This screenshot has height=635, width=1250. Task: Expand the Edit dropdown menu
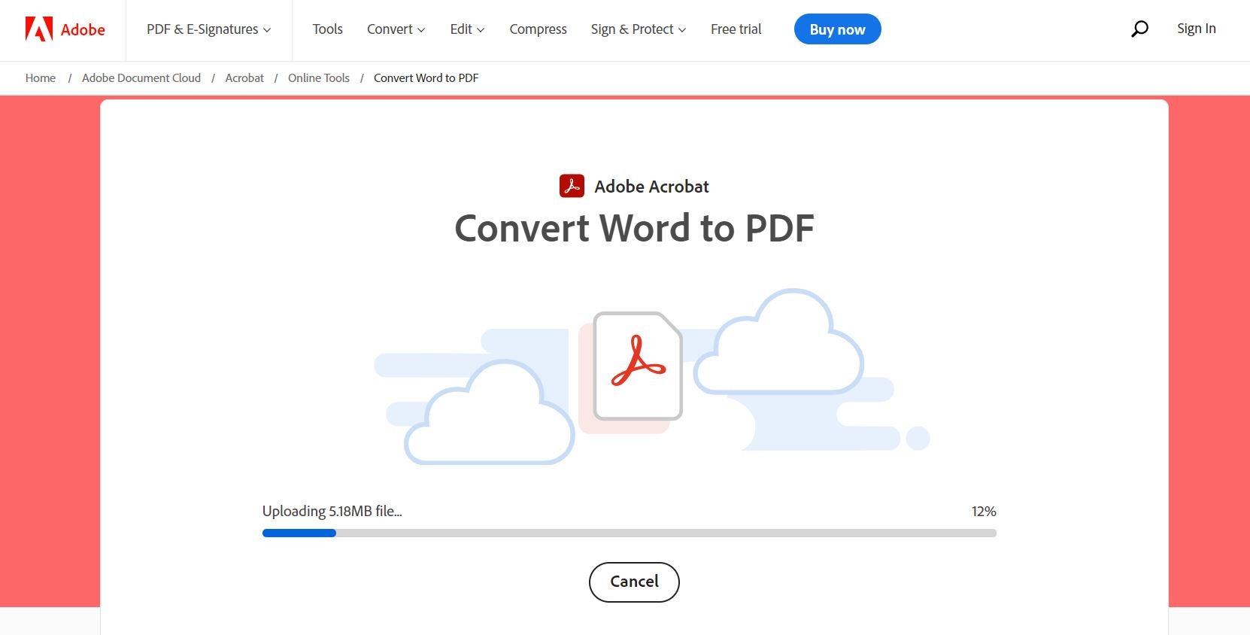pos(467,29)
